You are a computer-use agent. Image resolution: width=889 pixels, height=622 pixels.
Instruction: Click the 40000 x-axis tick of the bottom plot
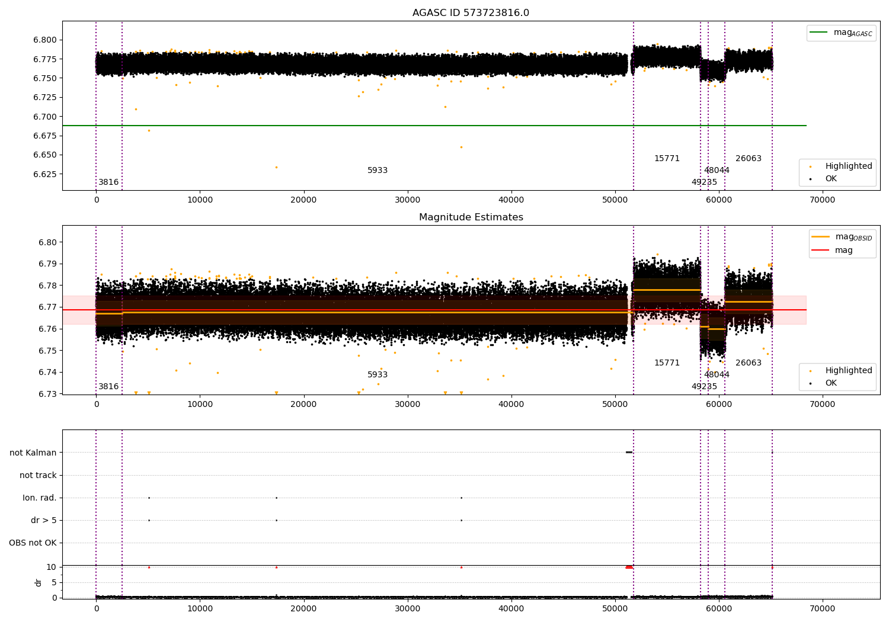(x=511, y=609)
